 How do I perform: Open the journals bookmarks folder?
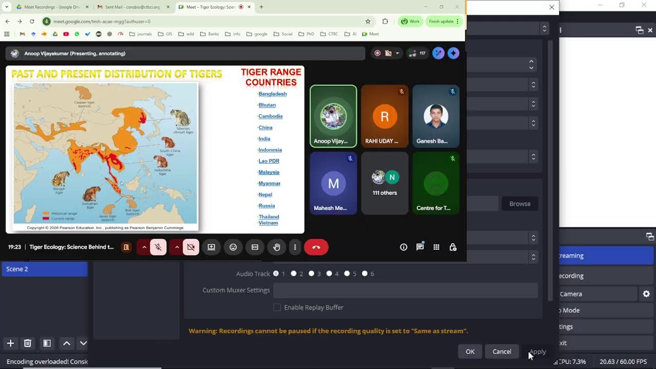point(140,34)
